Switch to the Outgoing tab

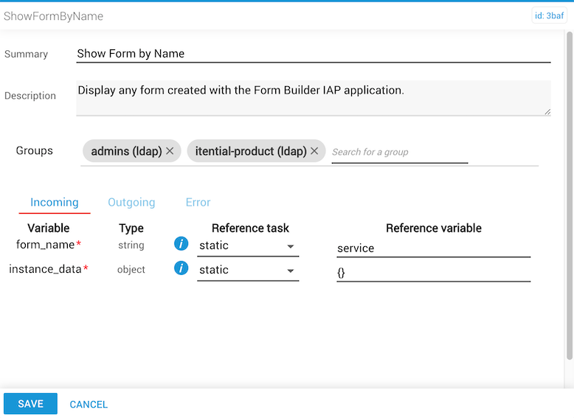click(x=131, y=202)
